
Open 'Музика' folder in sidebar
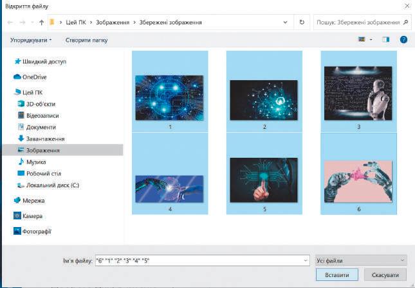pyautogui.click(x=36, y=162)
